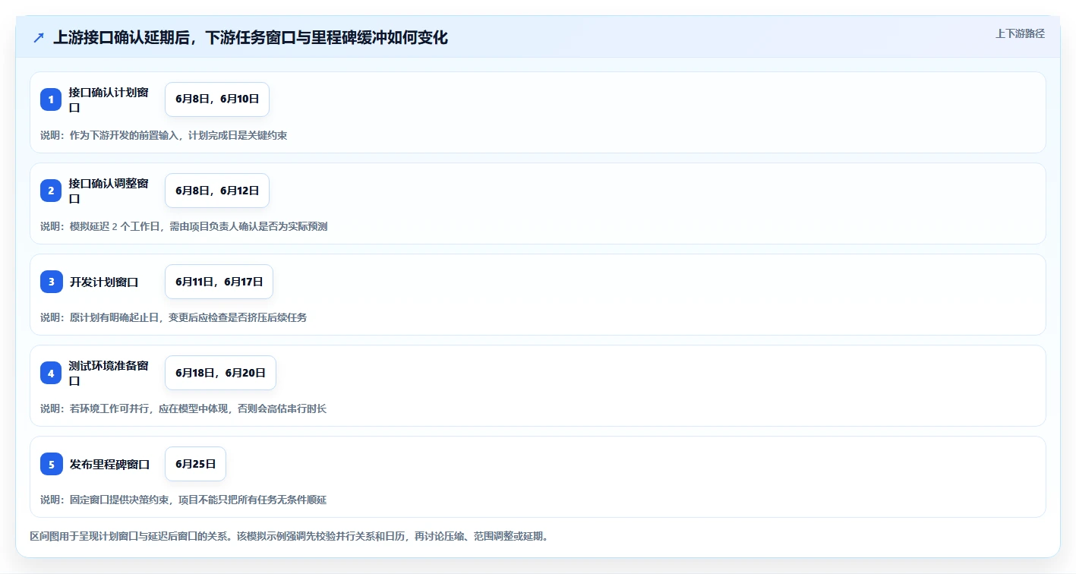The image size is (1076, 574).
Task: Click the 开发计划窗口 label
Action: point(104,282)
